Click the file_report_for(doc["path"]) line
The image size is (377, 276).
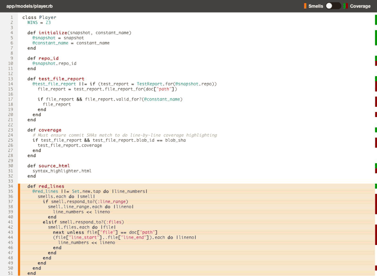107,89
